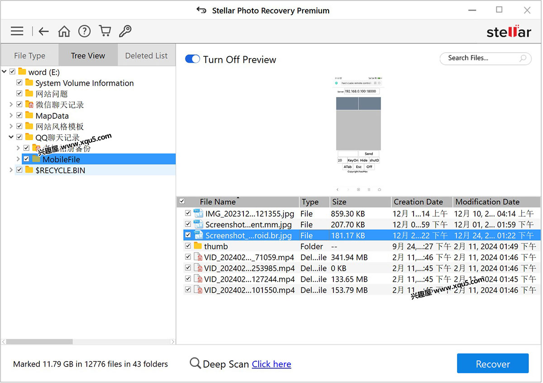543x383 pixels.
Task: Switch to the Deleted List tab
Action: tap(146, 55)
